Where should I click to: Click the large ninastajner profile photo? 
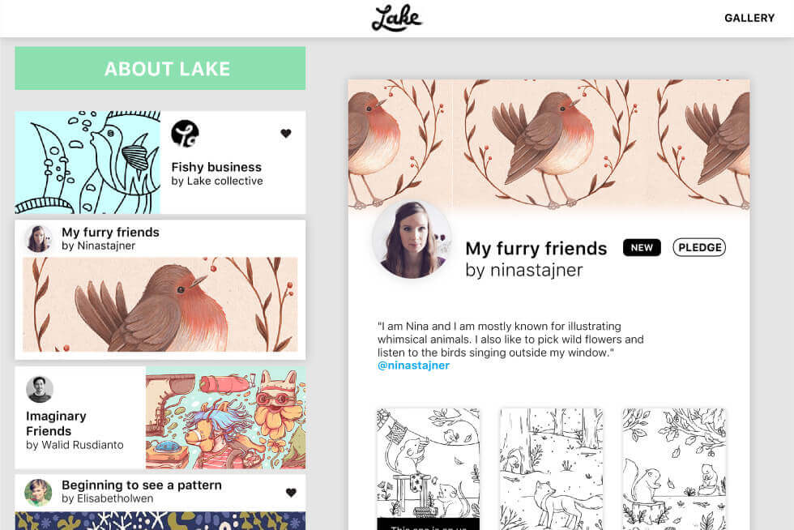tap(412, 240)
